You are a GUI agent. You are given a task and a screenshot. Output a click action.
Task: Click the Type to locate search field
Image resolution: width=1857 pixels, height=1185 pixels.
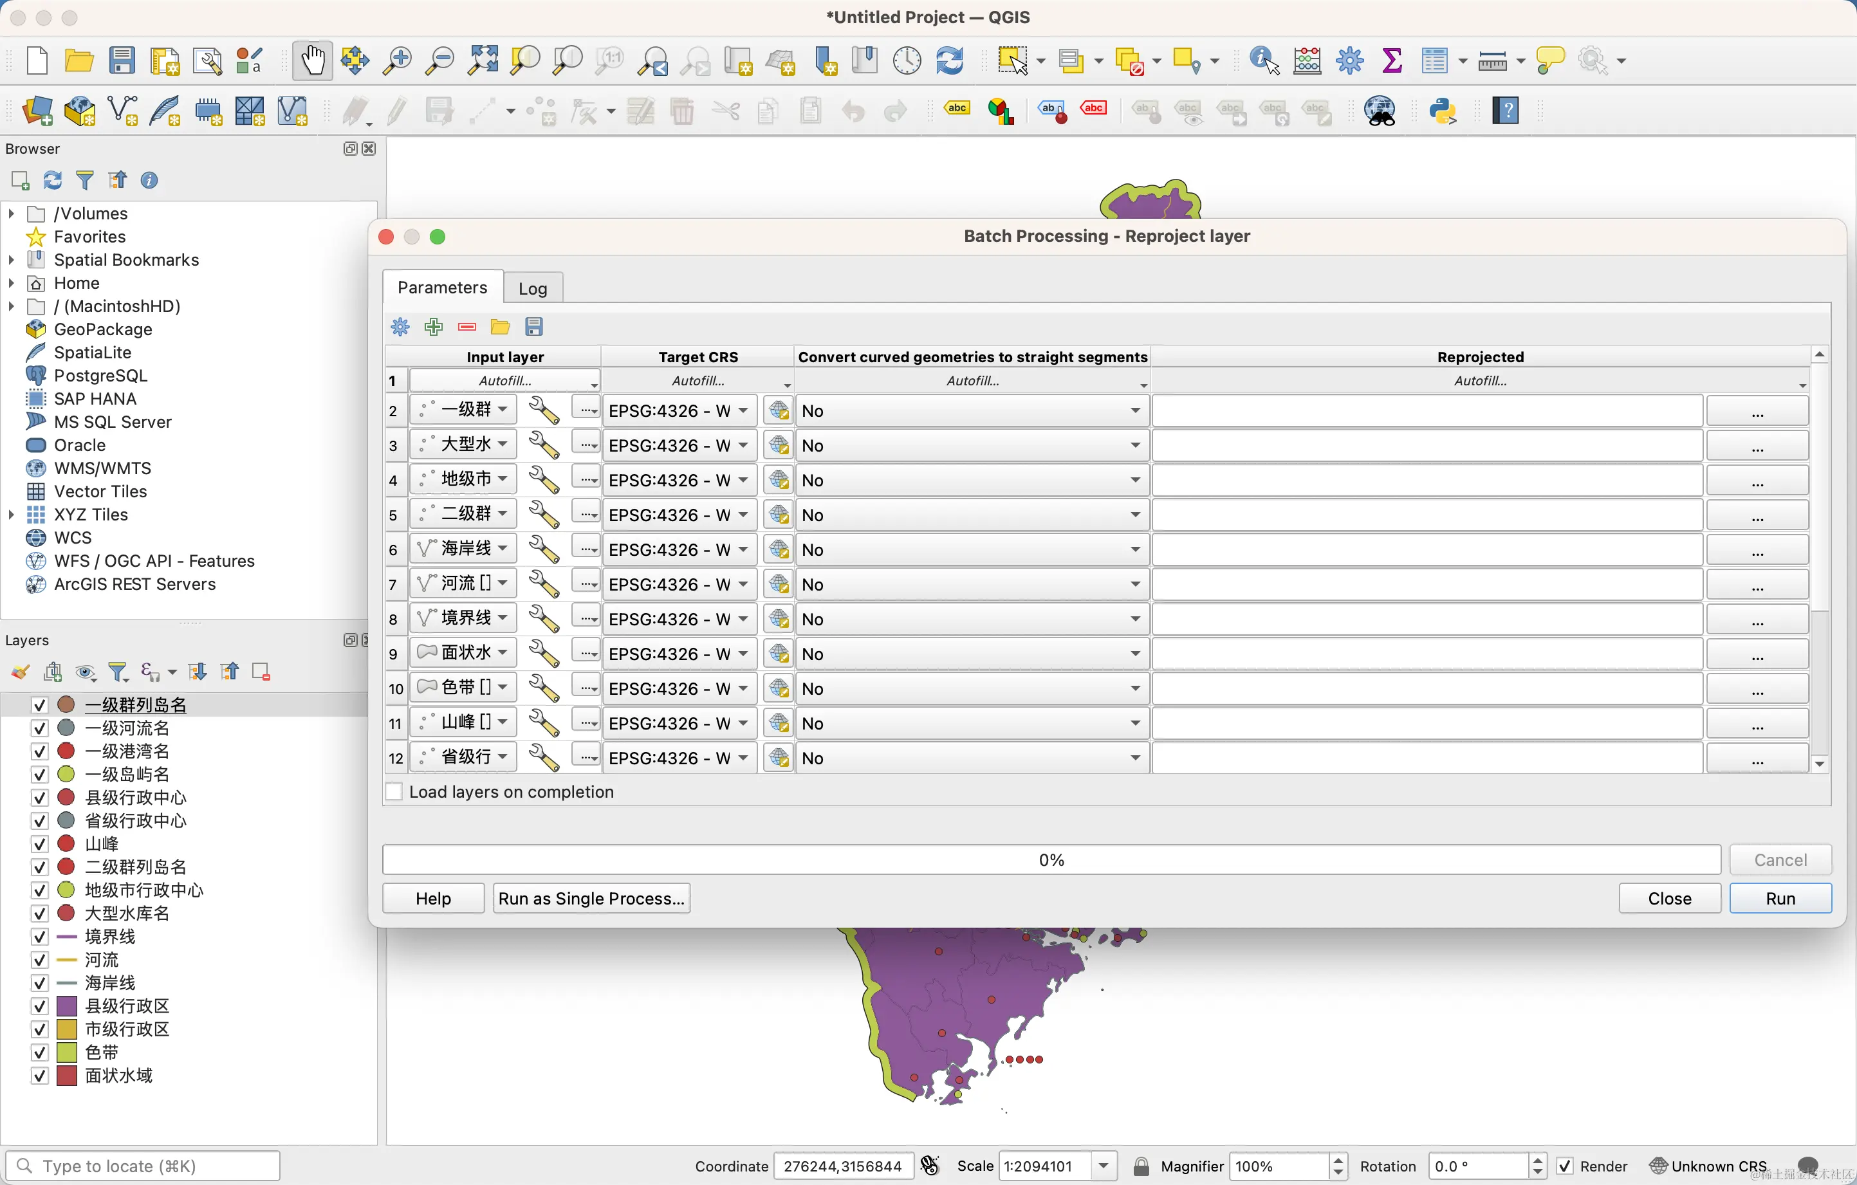point(143,1166)
